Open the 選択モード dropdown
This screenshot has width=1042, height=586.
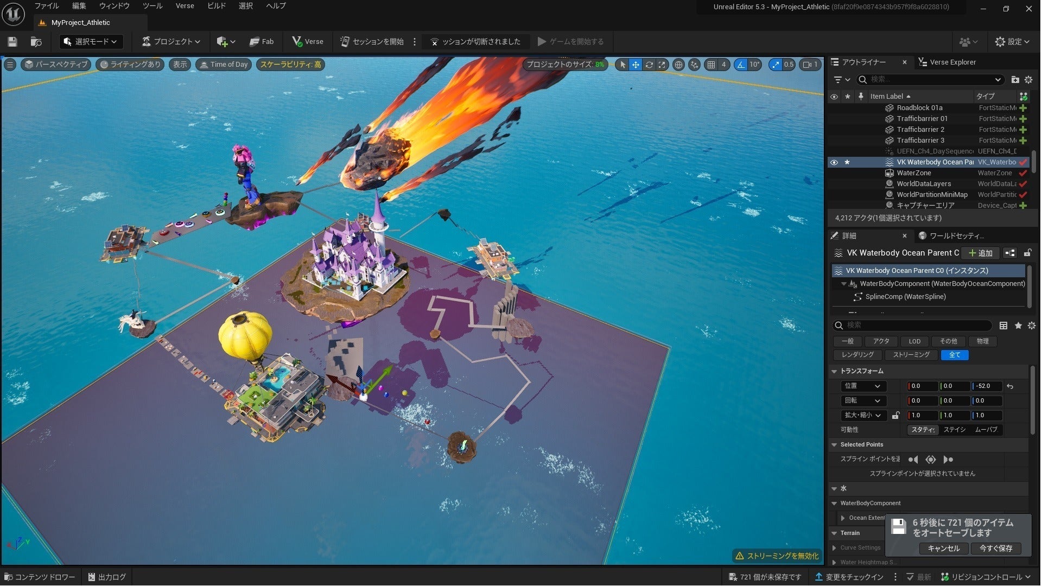click(x=91, y=42)
